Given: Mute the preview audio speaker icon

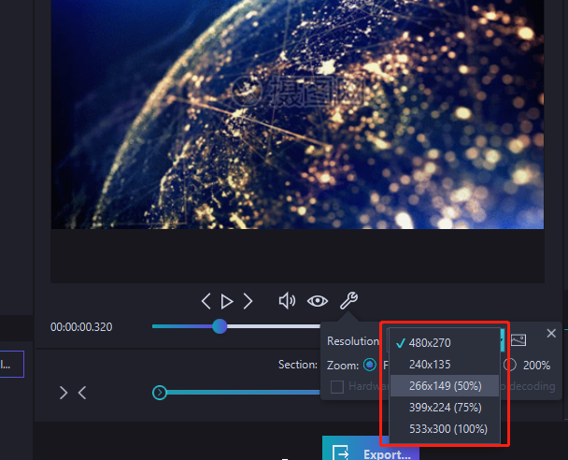Looking at the screenshot, I should (x=287, y=301).
